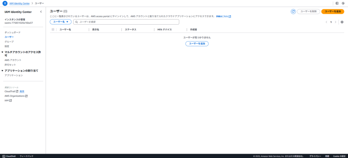Open the ユーザー名 filter dropdown

(x=60, y=22)
